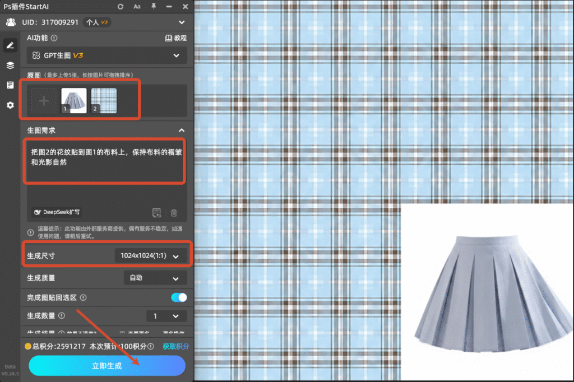Image resolution: width=574 pixels, height=382 pixels.
Task: Click the info icon next to 完成图贴回选区
Action: tap(83, 298)
